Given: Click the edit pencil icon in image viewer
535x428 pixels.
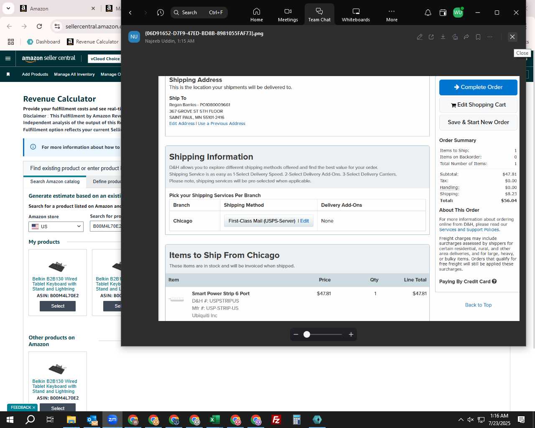Looking at the screenshot, I should [x=420, y=37].
